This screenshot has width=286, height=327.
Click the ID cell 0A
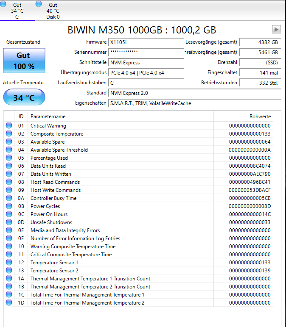pyautogui.click(x=21, y=198)
